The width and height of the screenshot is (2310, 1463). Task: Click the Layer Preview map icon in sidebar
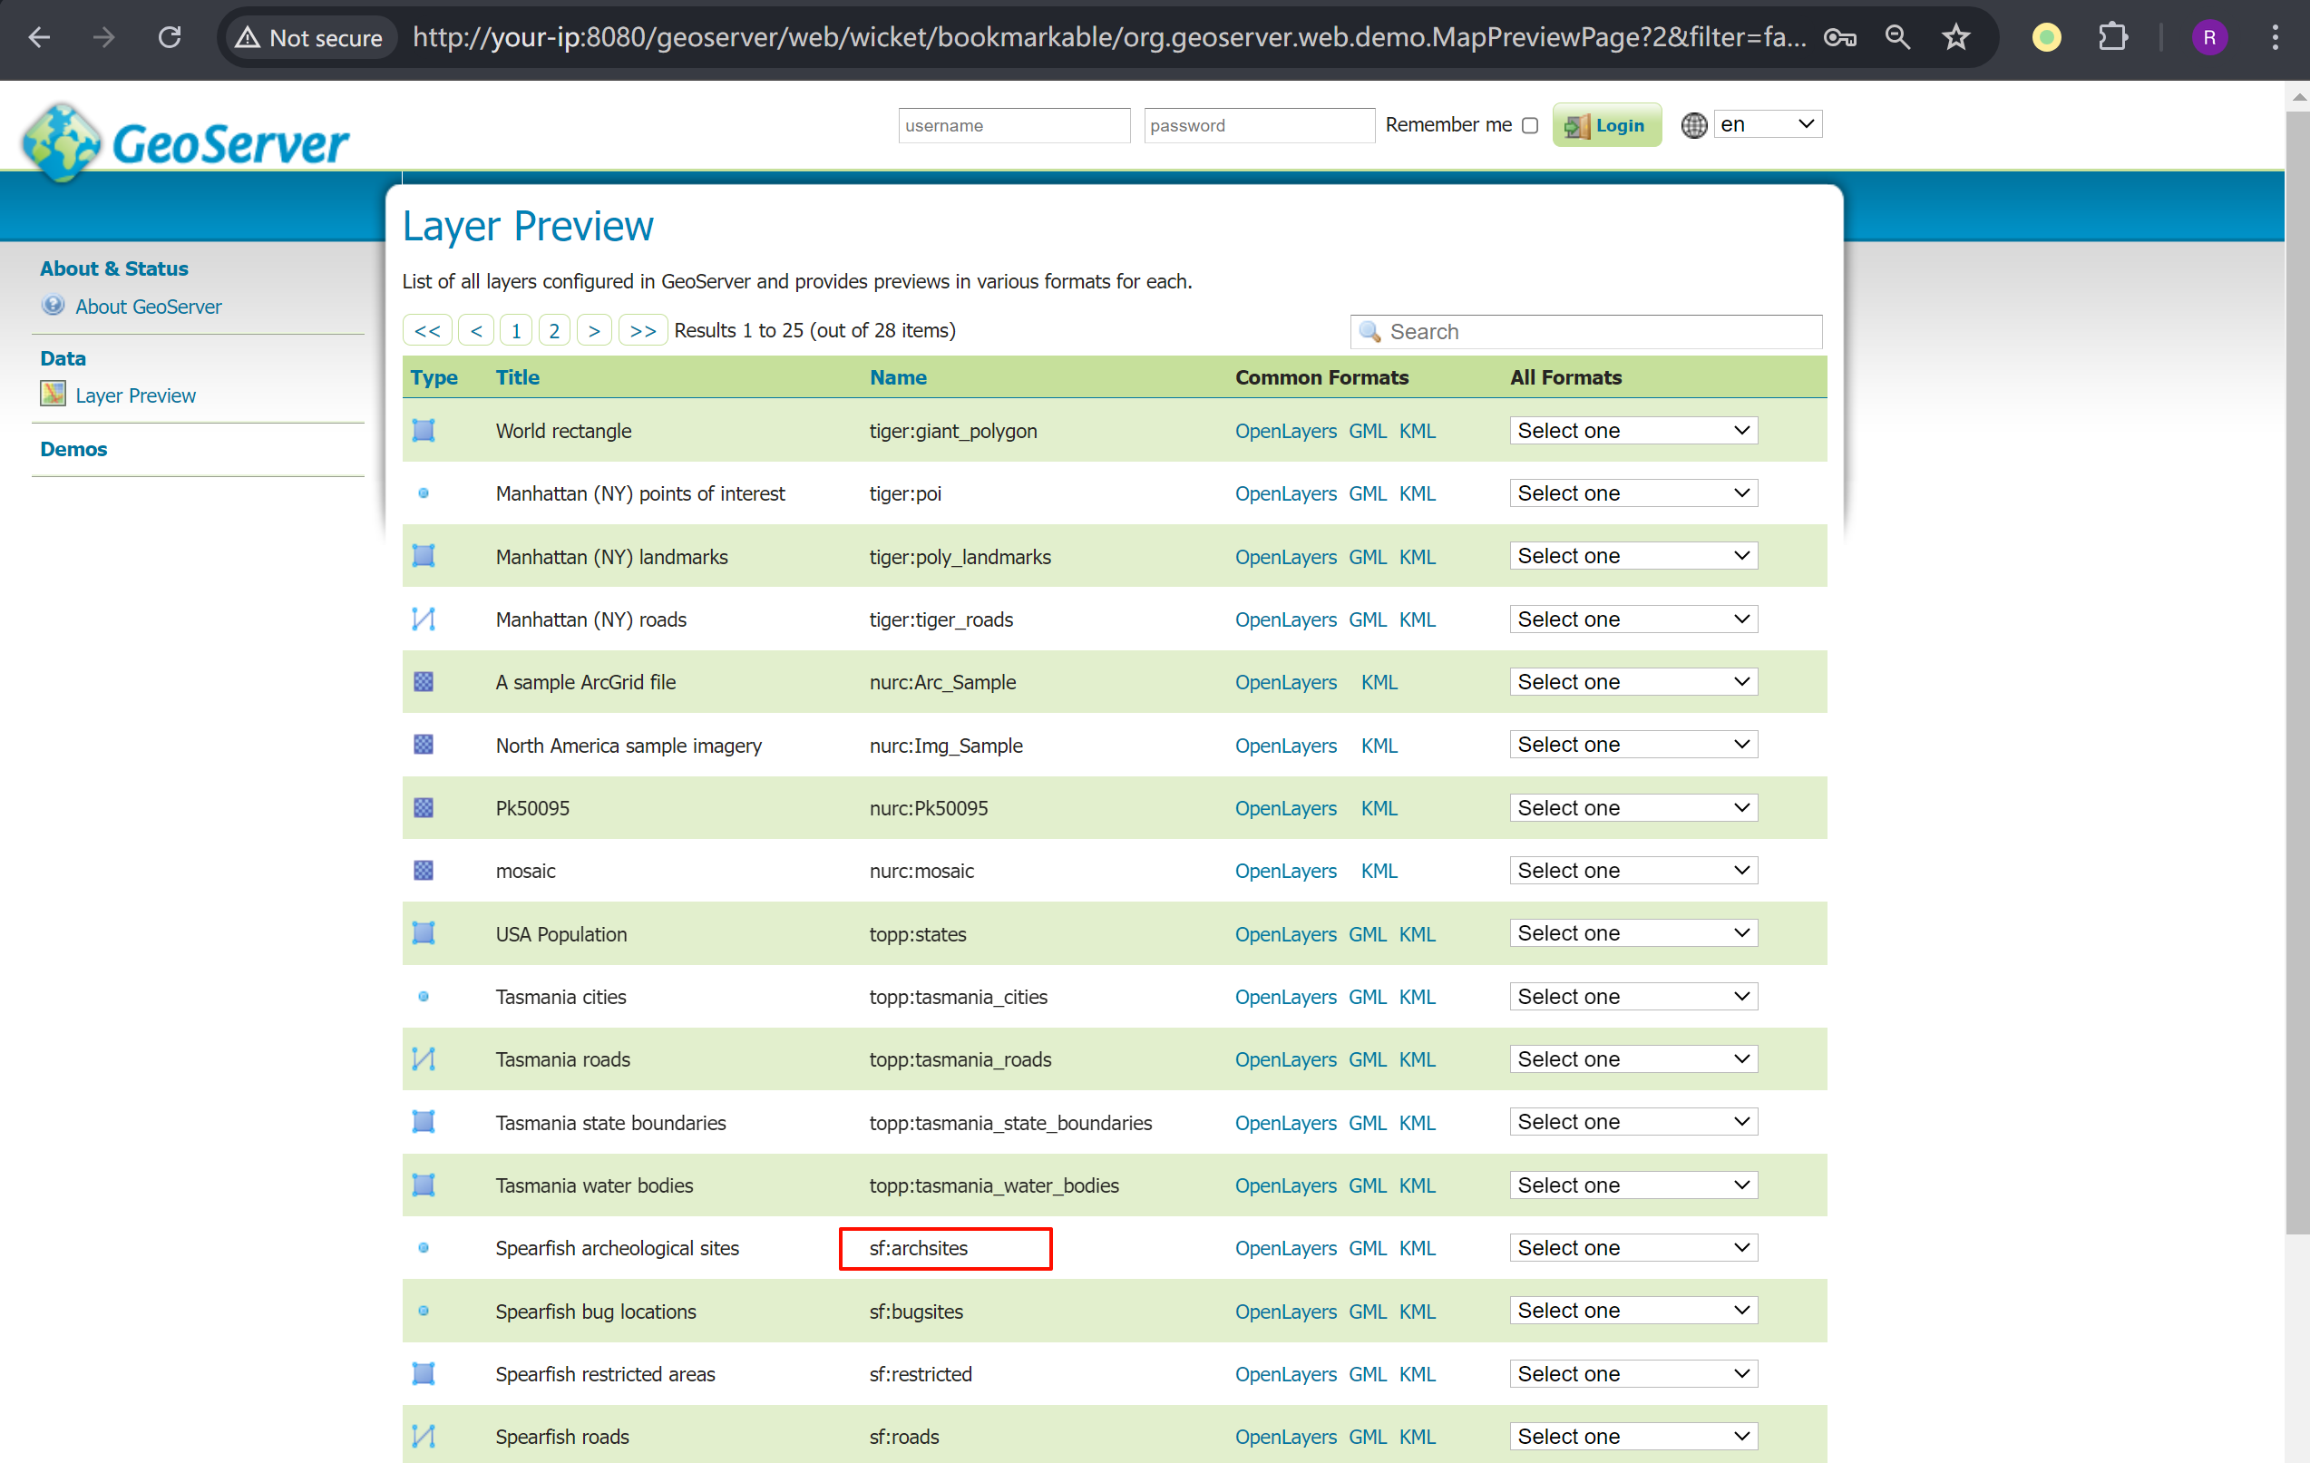(53, 395)
